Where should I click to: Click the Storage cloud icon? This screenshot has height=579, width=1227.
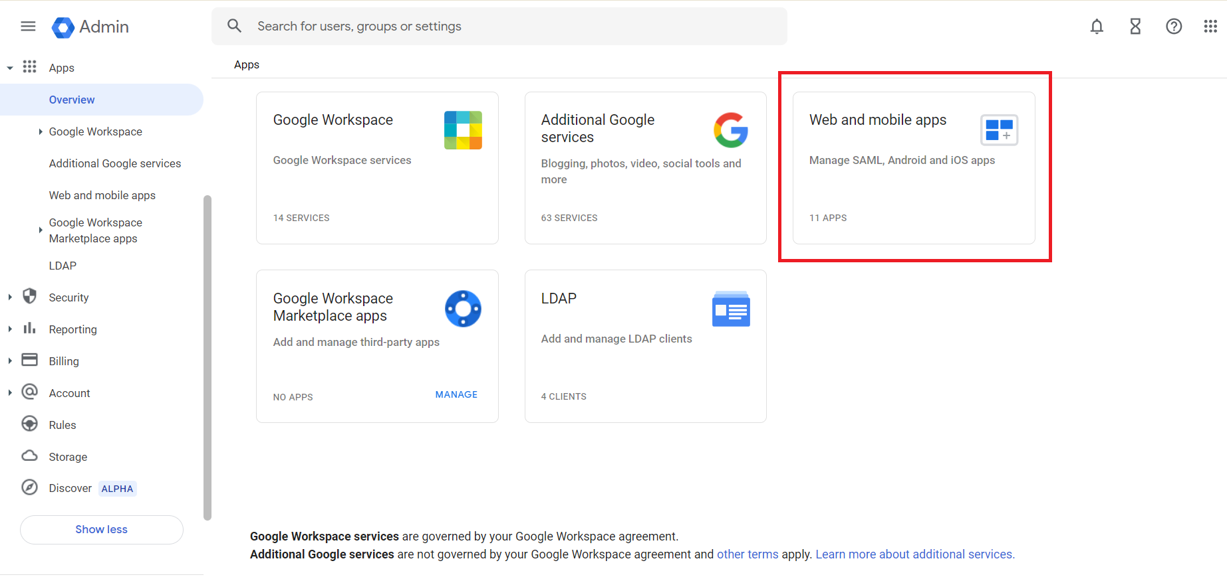(29, 455)
